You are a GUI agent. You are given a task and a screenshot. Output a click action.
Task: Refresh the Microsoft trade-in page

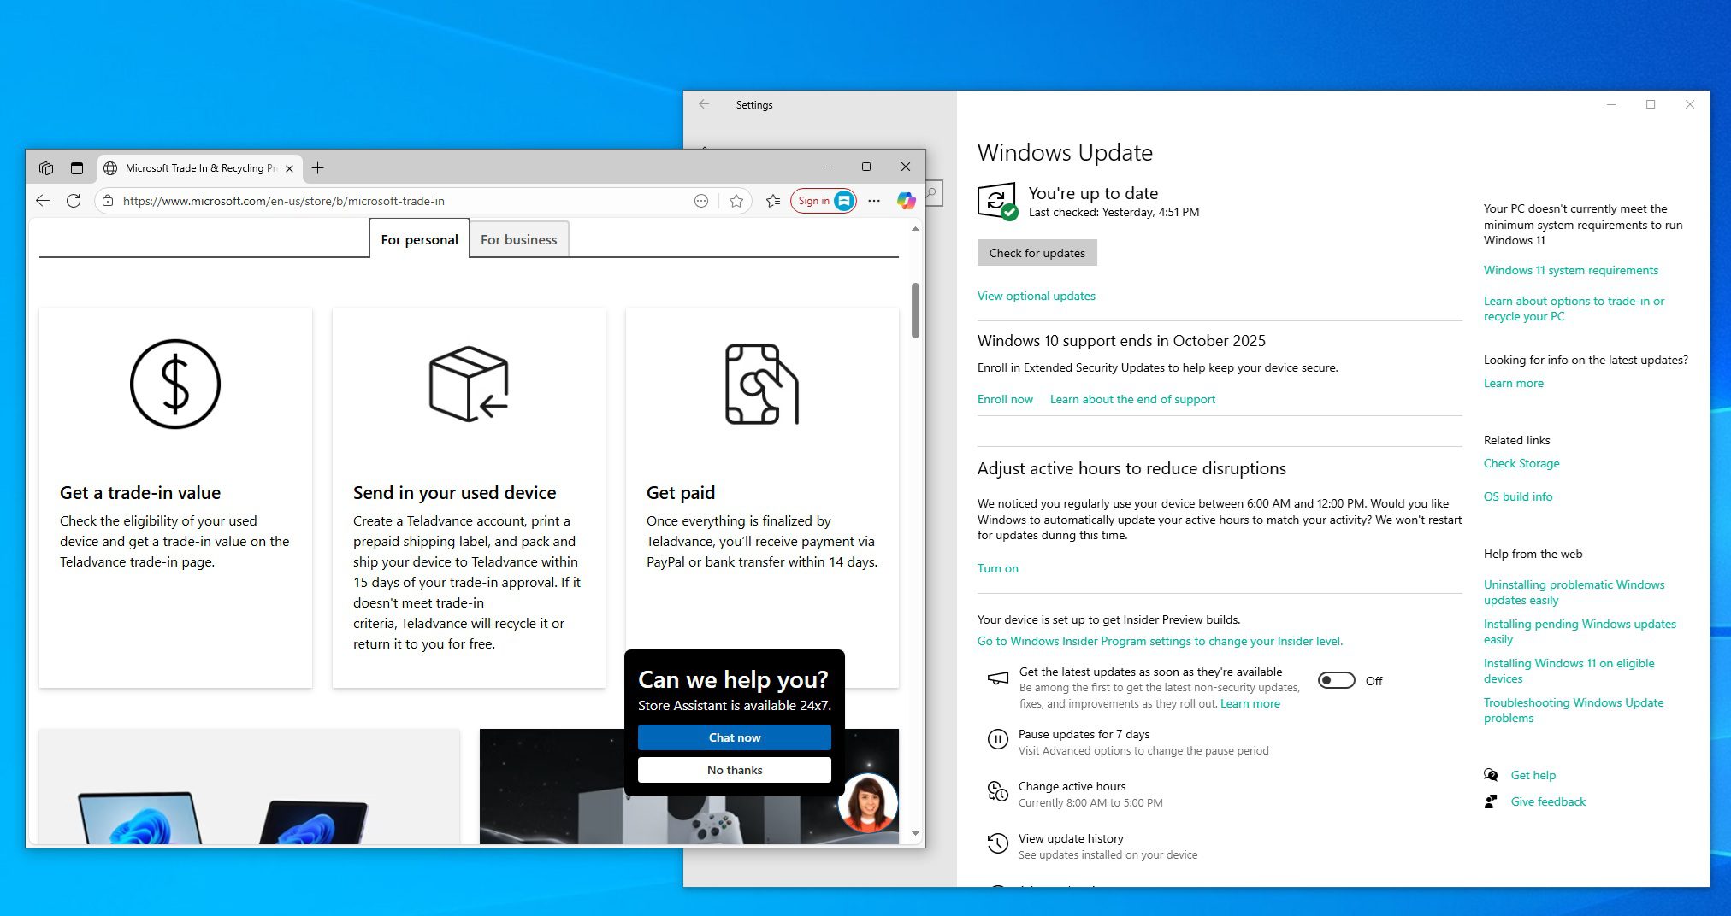(x=74, y=201)
